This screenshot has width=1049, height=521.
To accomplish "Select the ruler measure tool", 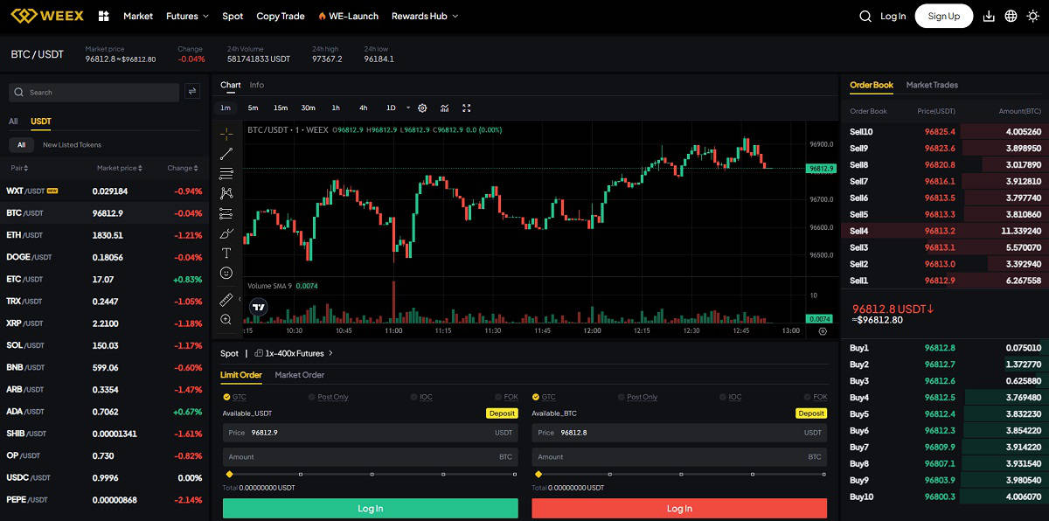I will click(x=226, y=300).
